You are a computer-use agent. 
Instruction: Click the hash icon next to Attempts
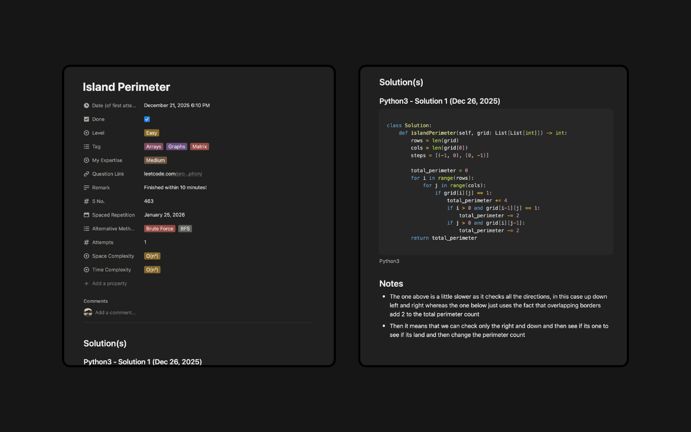86,242
